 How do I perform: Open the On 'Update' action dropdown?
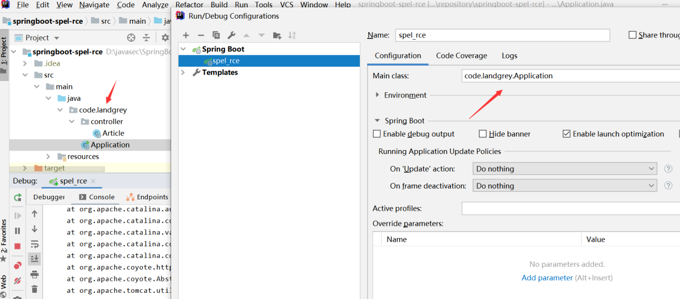pyautogui.click(x=564, y=169)
